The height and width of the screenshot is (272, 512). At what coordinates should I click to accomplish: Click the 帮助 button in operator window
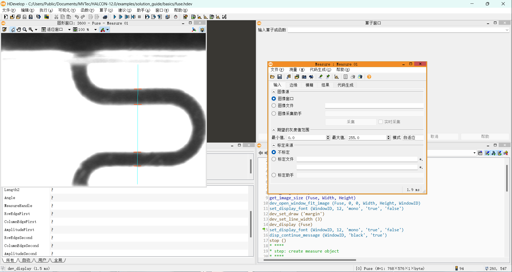coord(485,136)
